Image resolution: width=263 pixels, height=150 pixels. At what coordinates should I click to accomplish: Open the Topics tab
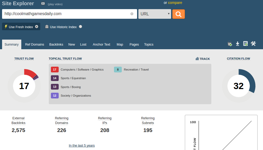[x=149, y=44]
